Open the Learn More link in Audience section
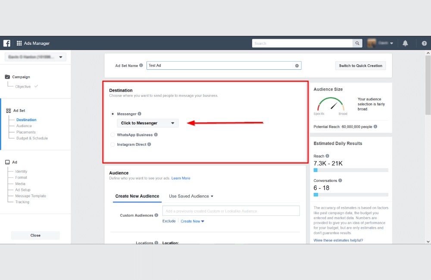Image resolution: width=431 pixels, height=280 pixels. coord(181,178)
